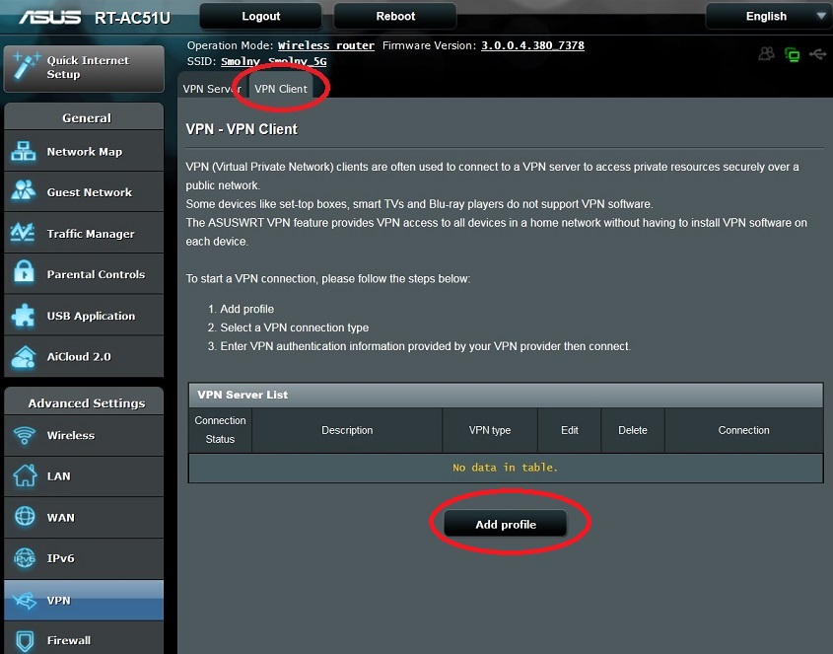
Task: Select VPN in Advanced Settings sidebar
Action: tap(84, 601)
